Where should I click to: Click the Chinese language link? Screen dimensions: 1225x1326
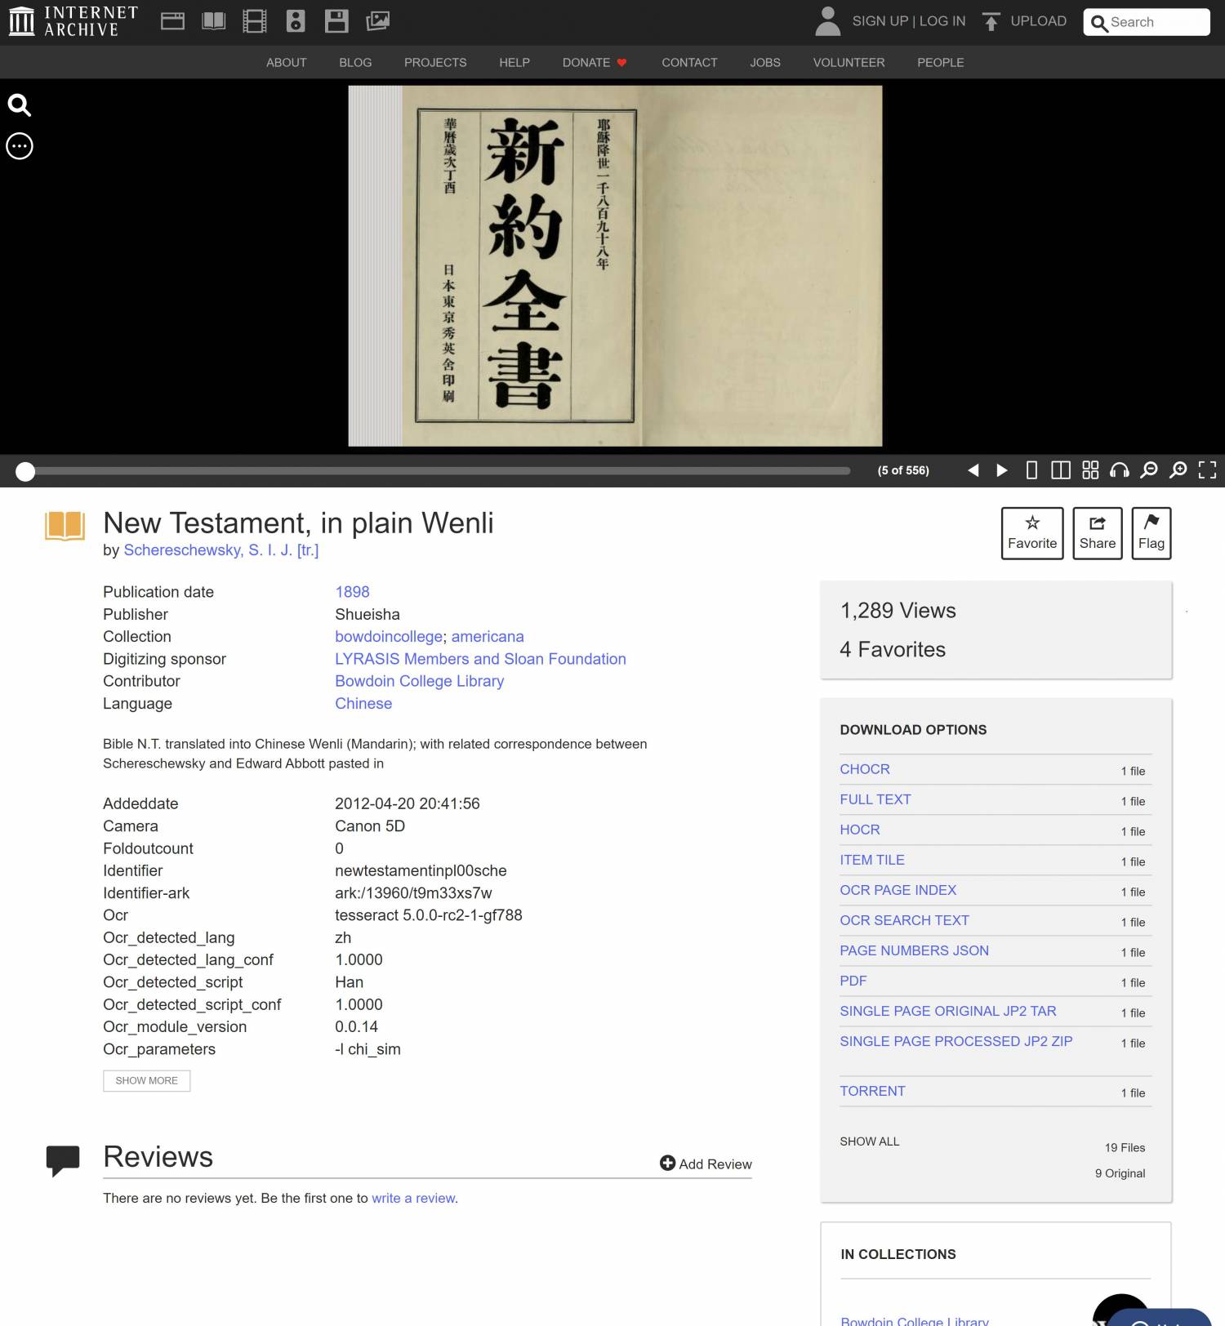point(363,704)
